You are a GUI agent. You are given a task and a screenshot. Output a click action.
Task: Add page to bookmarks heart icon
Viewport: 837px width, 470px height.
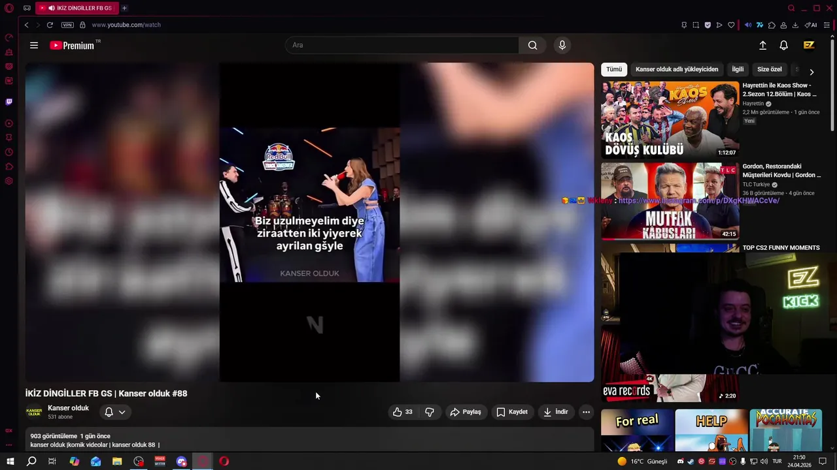click(x=731, y=25)
